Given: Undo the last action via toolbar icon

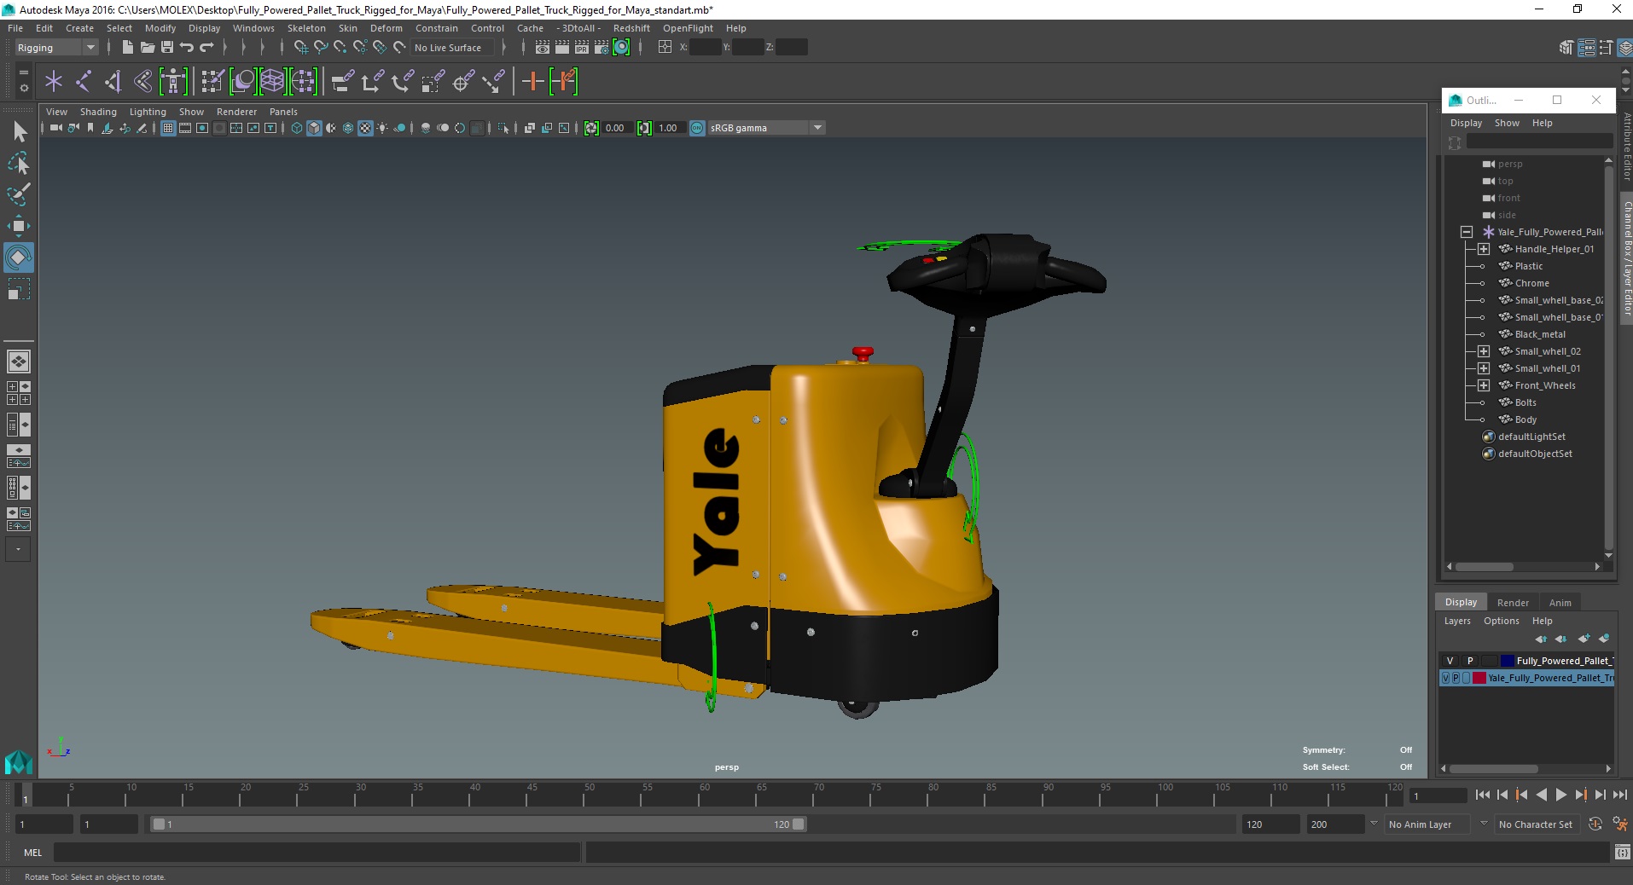Looking at the screenshot, I should [187, 48].
